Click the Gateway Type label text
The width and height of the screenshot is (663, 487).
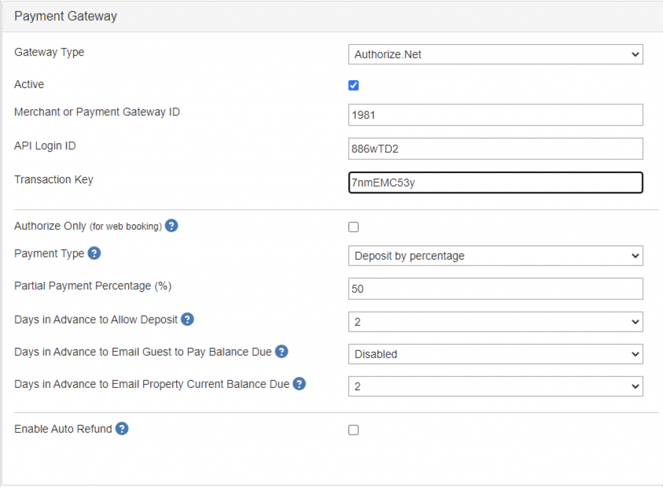coord(49,52)
